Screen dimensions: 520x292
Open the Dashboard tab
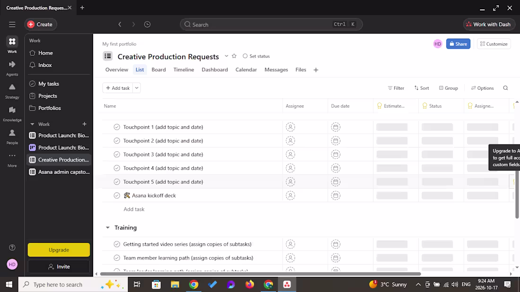coord(215,69)
